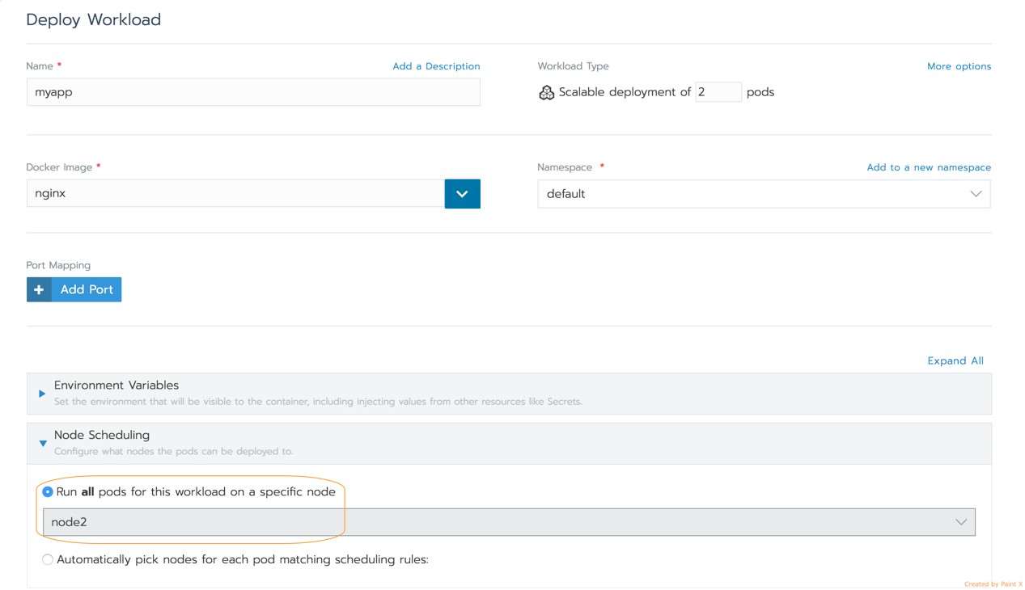Click the Add Port button
Viewport: 1025px width, 590px height.
(86, 289)
